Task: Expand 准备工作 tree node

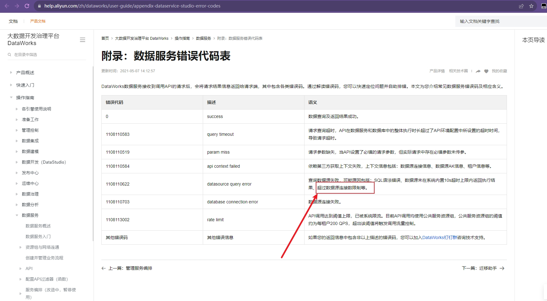Action: click(x=17, y=120)
